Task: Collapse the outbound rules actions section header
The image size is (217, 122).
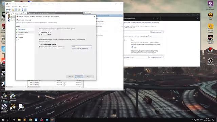Action: coord(122,16)
